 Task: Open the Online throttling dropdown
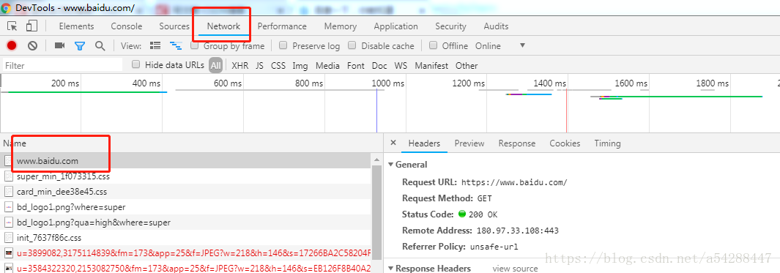tap(500, 46)
